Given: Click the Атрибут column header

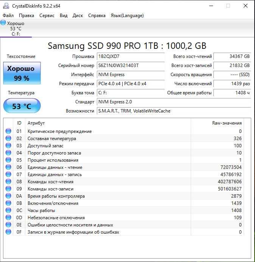Looking at the screenshot, I should pyautogui.click(x=108, y=123).
